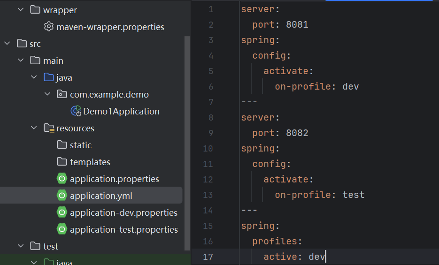439x265 pixels.
Task: Collapse the java source folder
Action: [x=34, y=77]
